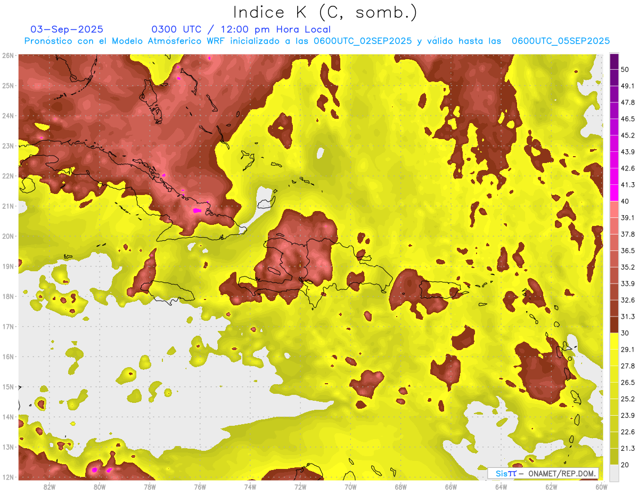Click the legend value "37.8"

pos(628,234)
